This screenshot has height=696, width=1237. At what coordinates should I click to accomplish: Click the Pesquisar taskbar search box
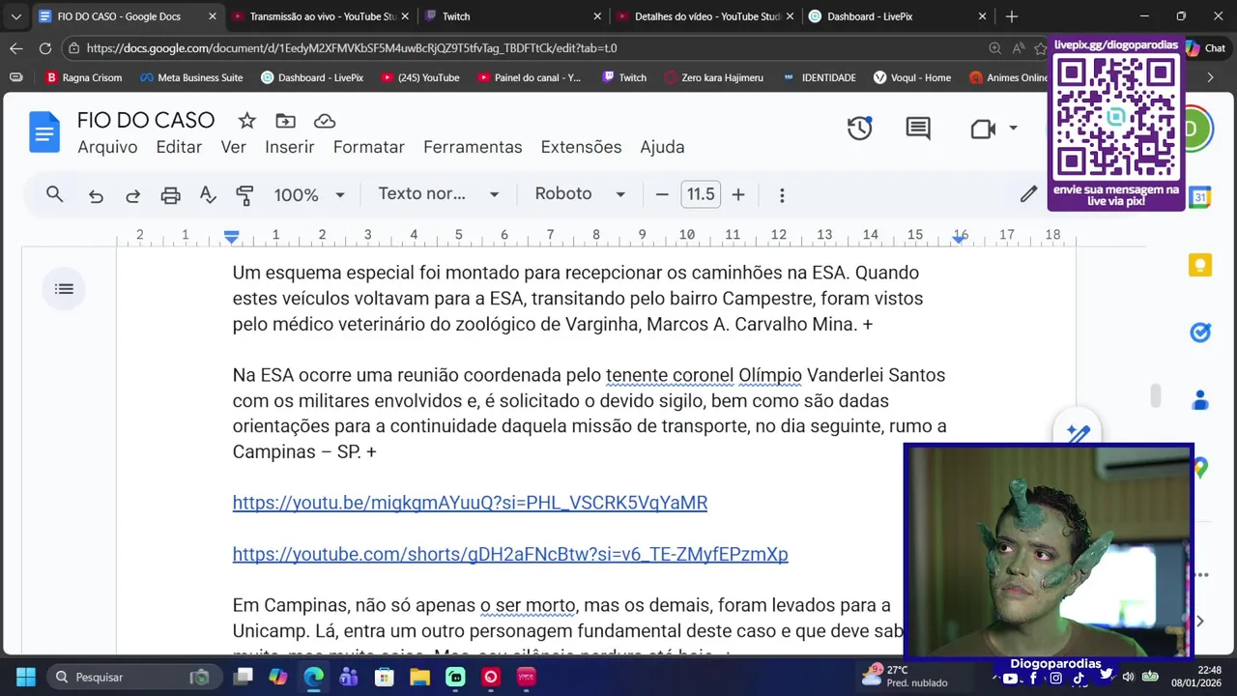131,677
